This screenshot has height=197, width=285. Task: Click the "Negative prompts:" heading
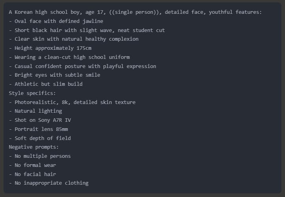pyautogui.click(x=34, y=147)
